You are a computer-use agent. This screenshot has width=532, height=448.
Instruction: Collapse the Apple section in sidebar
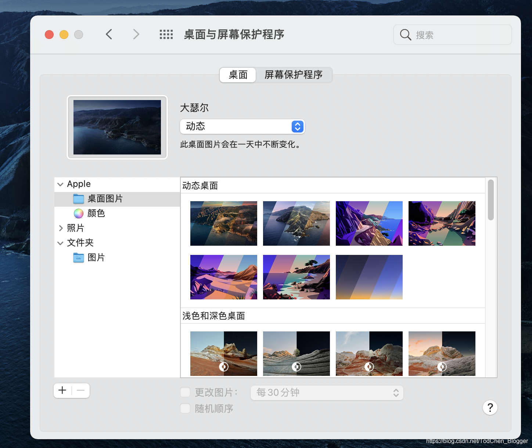pyautogui.click(x=60, y=184)
